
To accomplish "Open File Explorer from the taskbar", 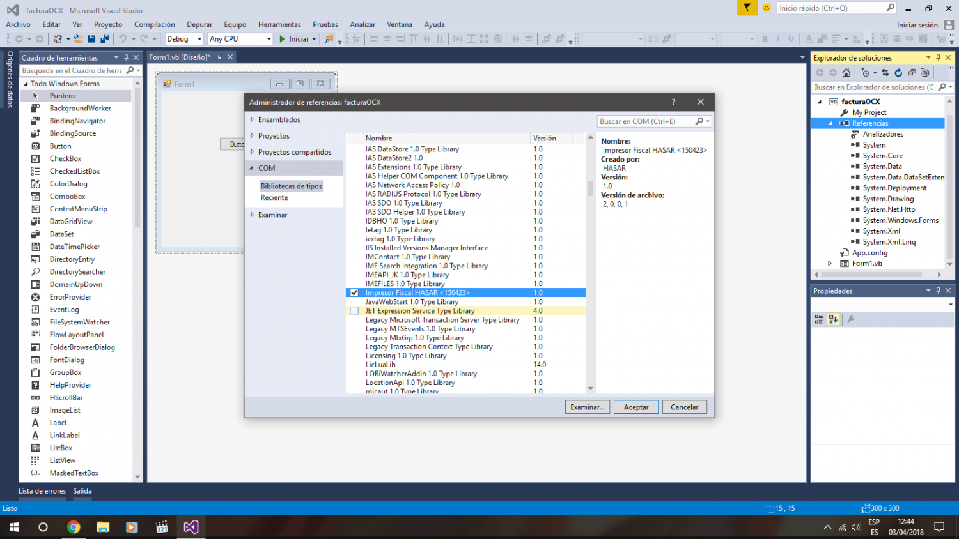I will (103, 527).
